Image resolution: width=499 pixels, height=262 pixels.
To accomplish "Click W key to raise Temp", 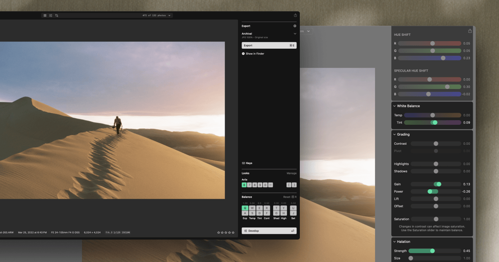I will pos(252,208).
